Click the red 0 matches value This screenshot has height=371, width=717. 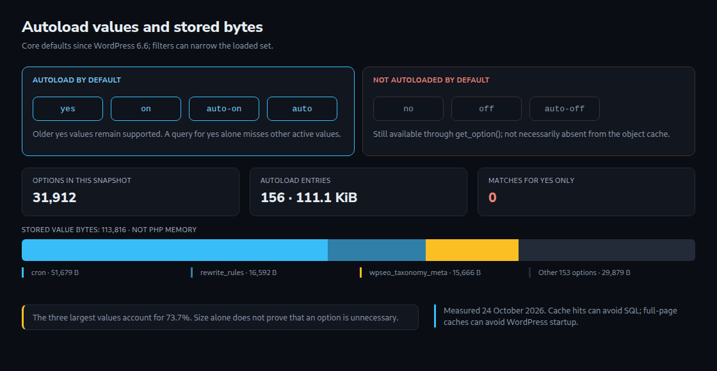click(492, 198)
